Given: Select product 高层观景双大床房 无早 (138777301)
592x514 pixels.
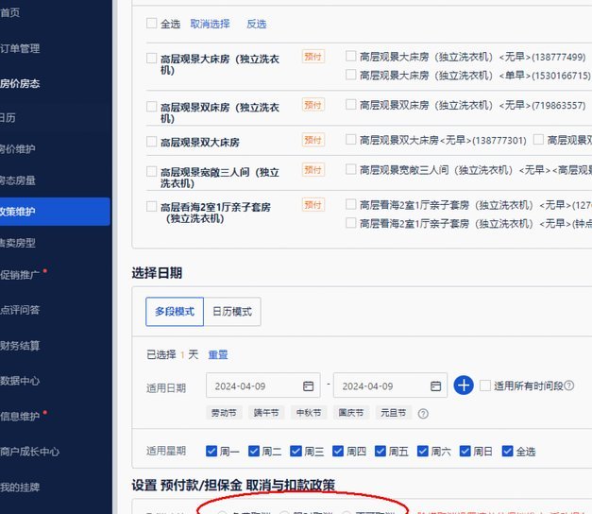Looking at the screenshot, I should (x=350, y=140).
